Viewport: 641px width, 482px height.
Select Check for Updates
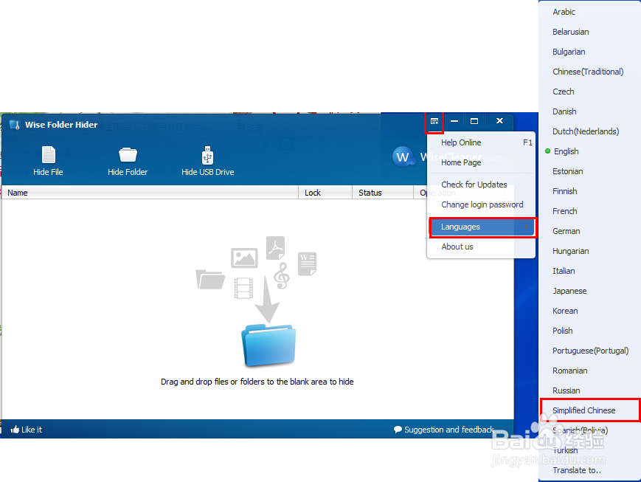coord(481,185)
